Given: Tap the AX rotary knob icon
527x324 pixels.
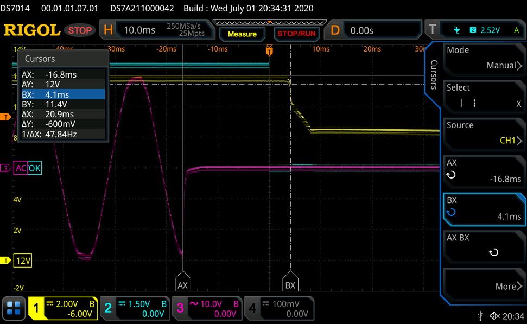Looking at the screenshot, I should tap(451, 175).
